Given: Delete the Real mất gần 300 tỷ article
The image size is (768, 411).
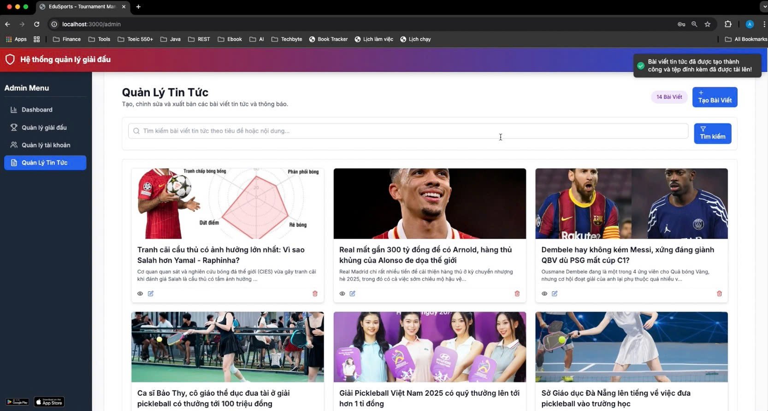Looking at the screenshot, I should pyautogui.click(x=517, y=294).
